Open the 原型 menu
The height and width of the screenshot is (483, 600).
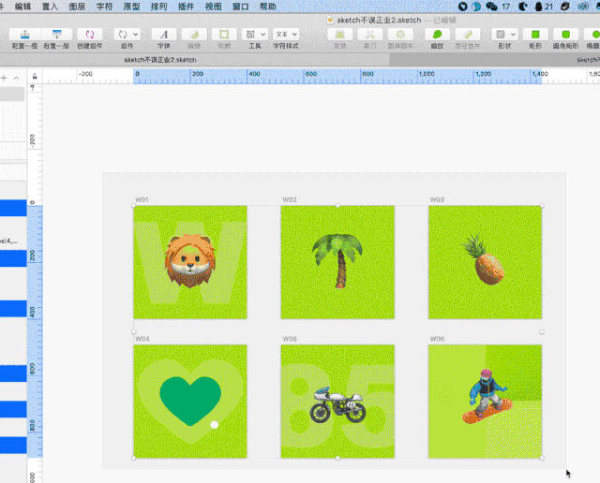[131, 7]
